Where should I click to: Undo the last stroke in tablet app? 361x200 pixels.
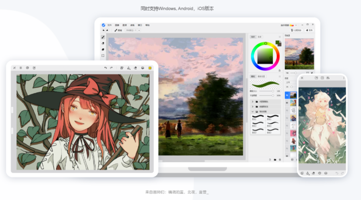(105, 68)
